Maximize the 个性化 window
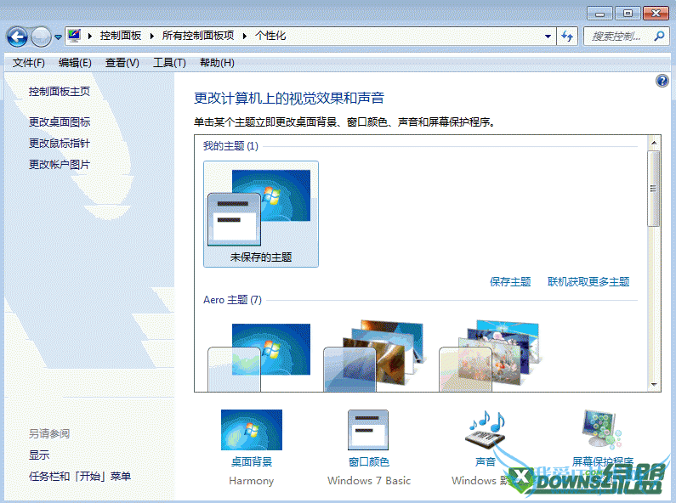 [628, 14]
